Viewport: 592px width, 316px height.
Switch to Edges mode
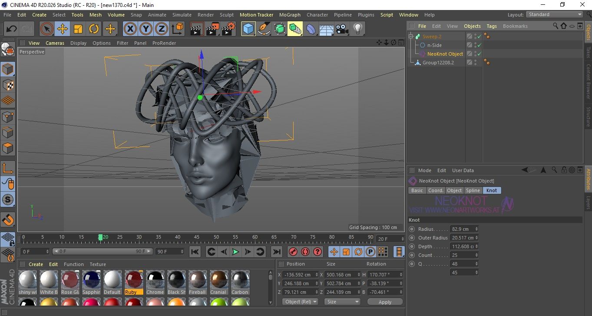tap(8, 132)
